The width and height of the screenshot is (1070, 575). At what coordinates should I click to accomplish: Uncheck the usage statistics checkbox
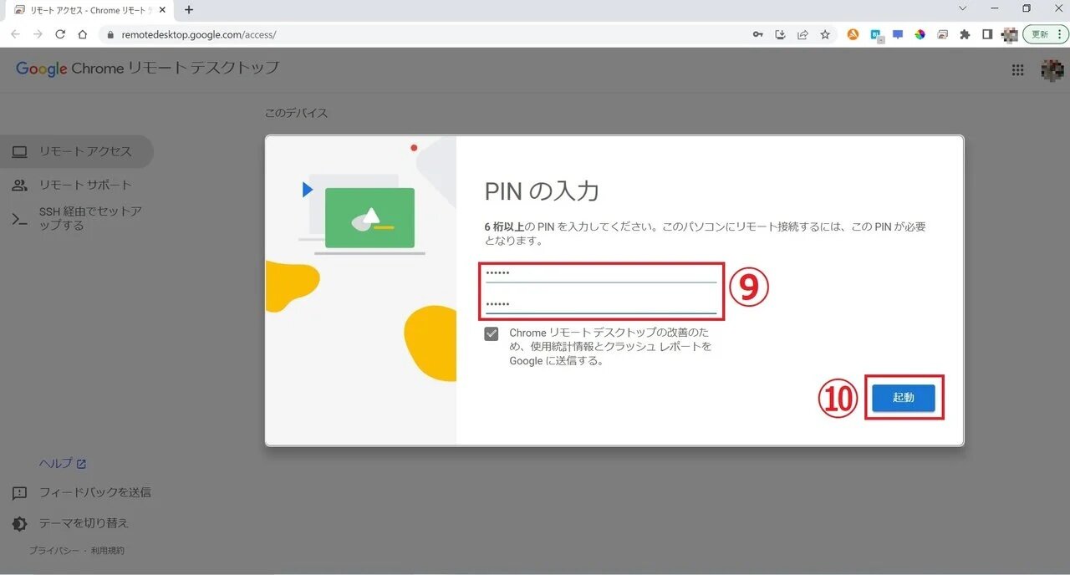coord(492,333)
